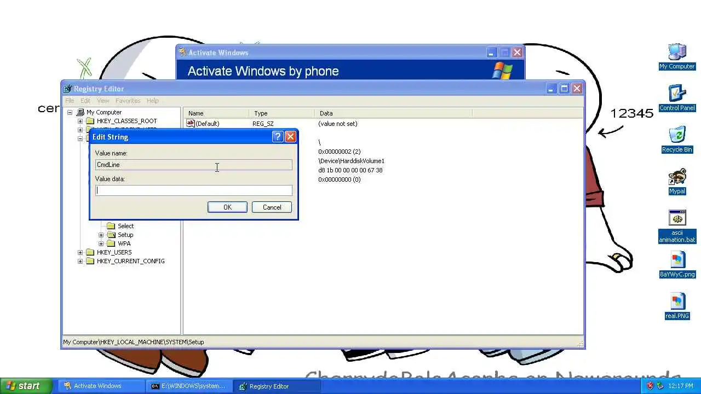The height and width of the screenshot is (394, 701).
Task: Click the registry path in status bar
Action: pos(134,342)
